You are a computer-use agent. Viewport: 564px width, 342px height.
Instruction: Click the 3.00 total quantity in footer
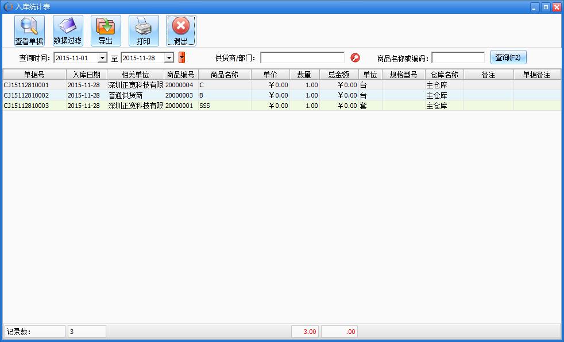(x=305, y=332)
